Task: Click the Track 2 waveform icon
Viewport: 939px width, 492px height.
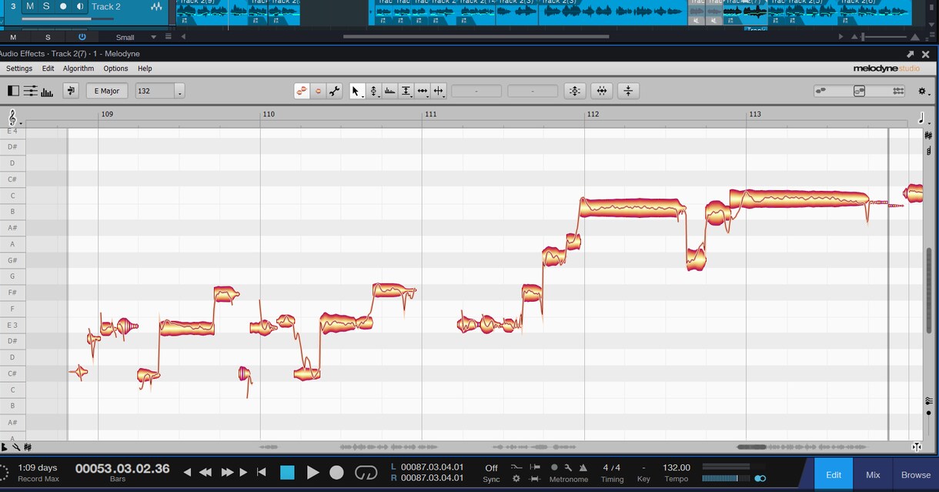Action: (x=156, y=6)
